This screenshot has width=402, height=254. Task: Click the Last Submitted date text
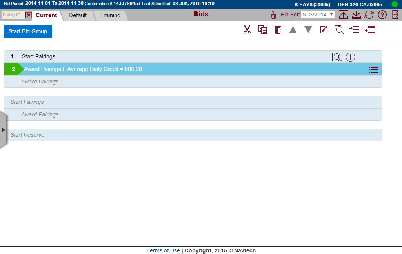click(178, 4)
